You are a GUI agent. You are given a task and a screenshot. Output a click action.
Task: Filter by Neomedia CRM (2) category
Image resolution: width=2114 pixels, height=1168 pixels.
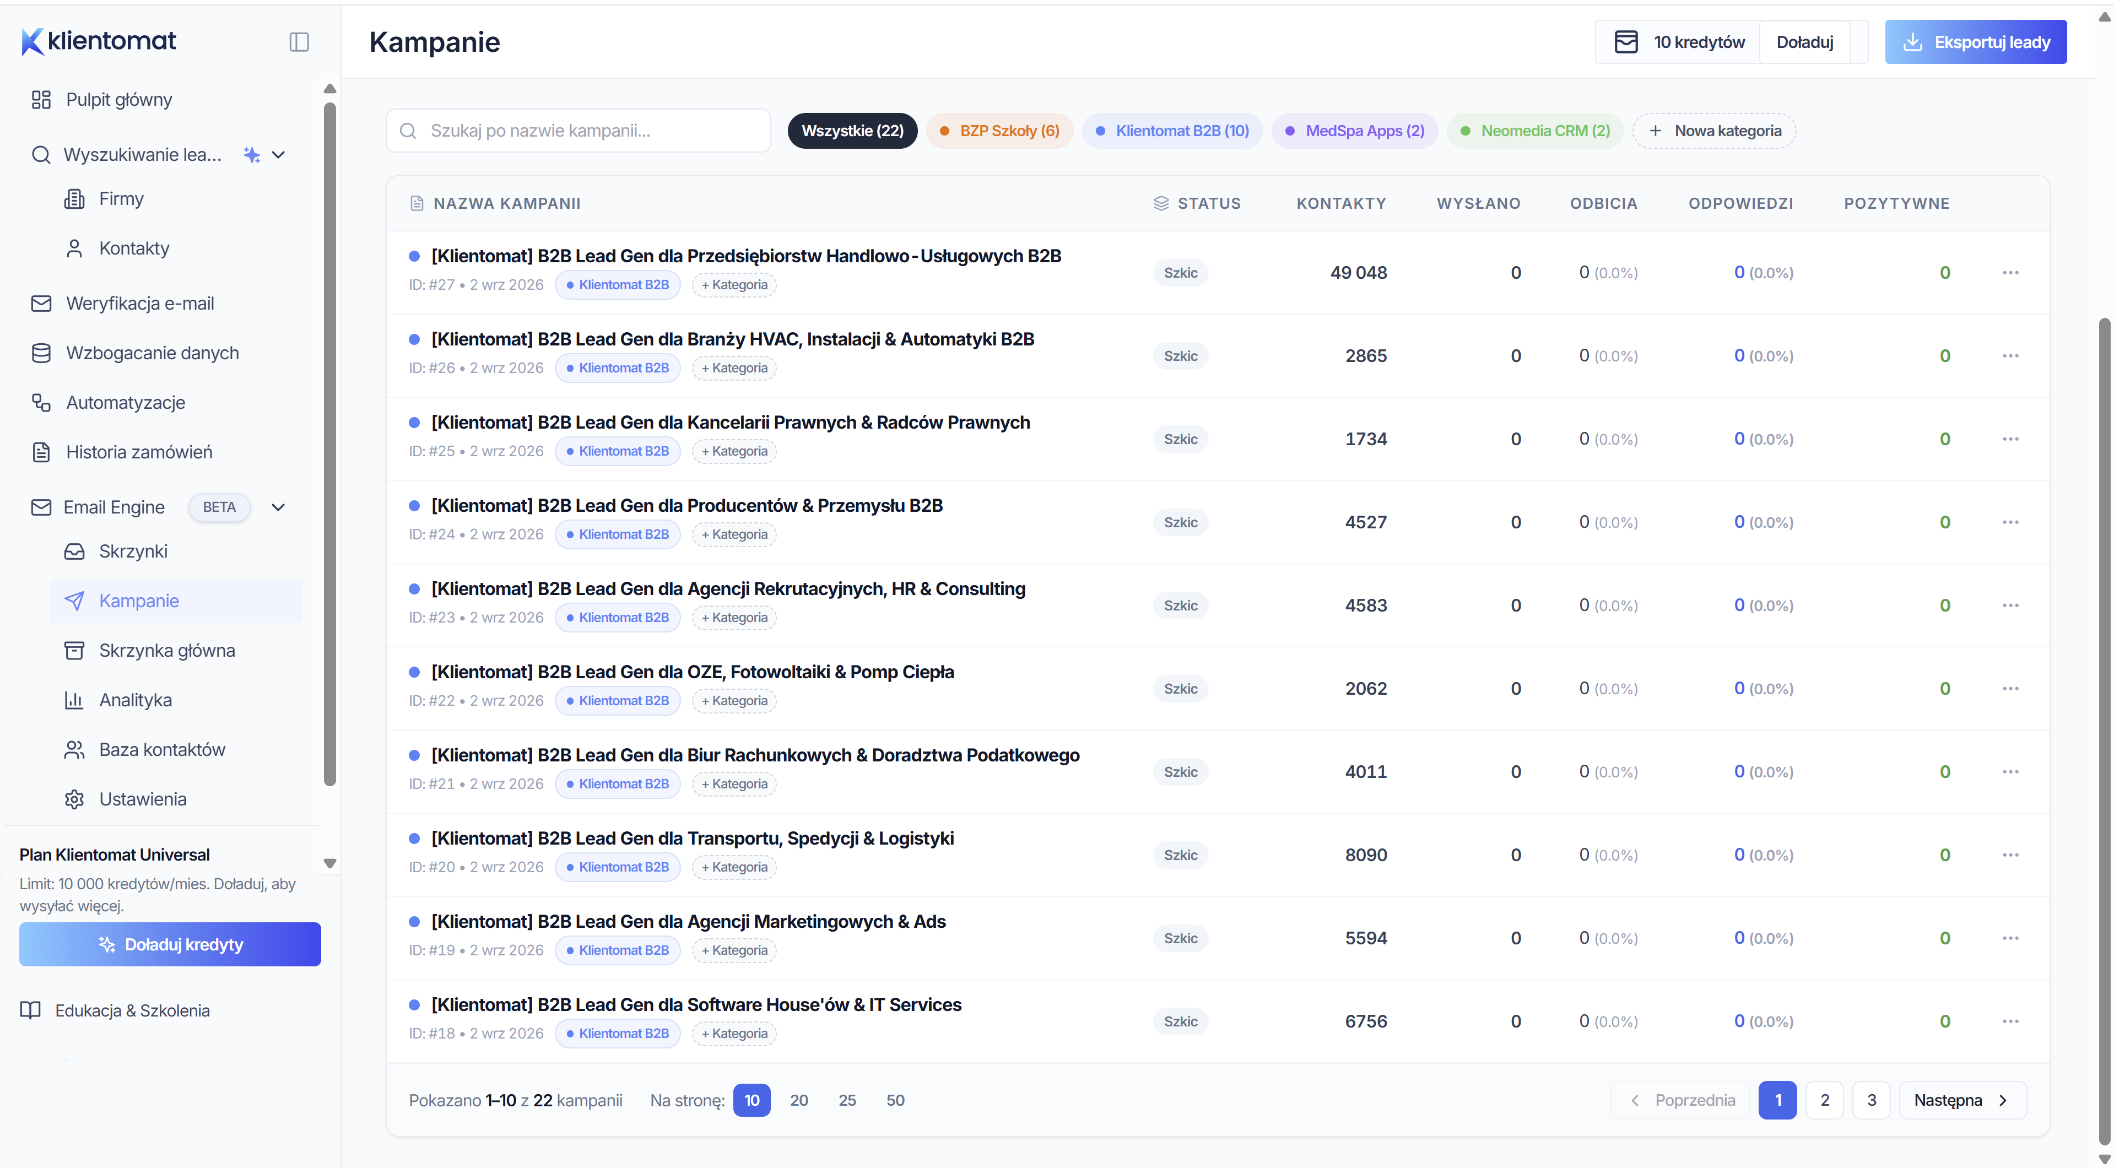(1534, 131)
